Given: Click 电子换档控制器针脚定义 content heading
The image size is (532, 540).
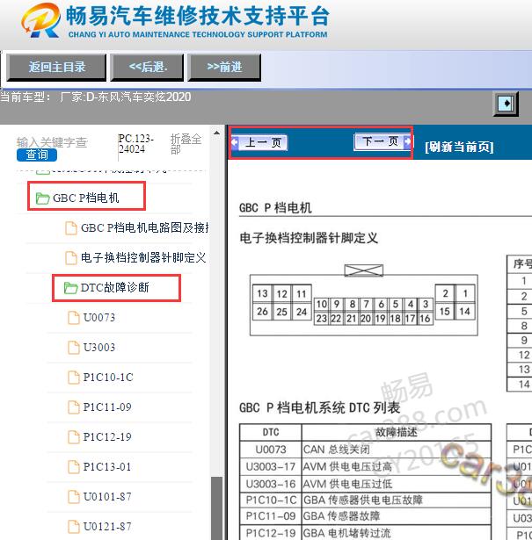Looking at the screenshot, I should click(x=309, y=238).
